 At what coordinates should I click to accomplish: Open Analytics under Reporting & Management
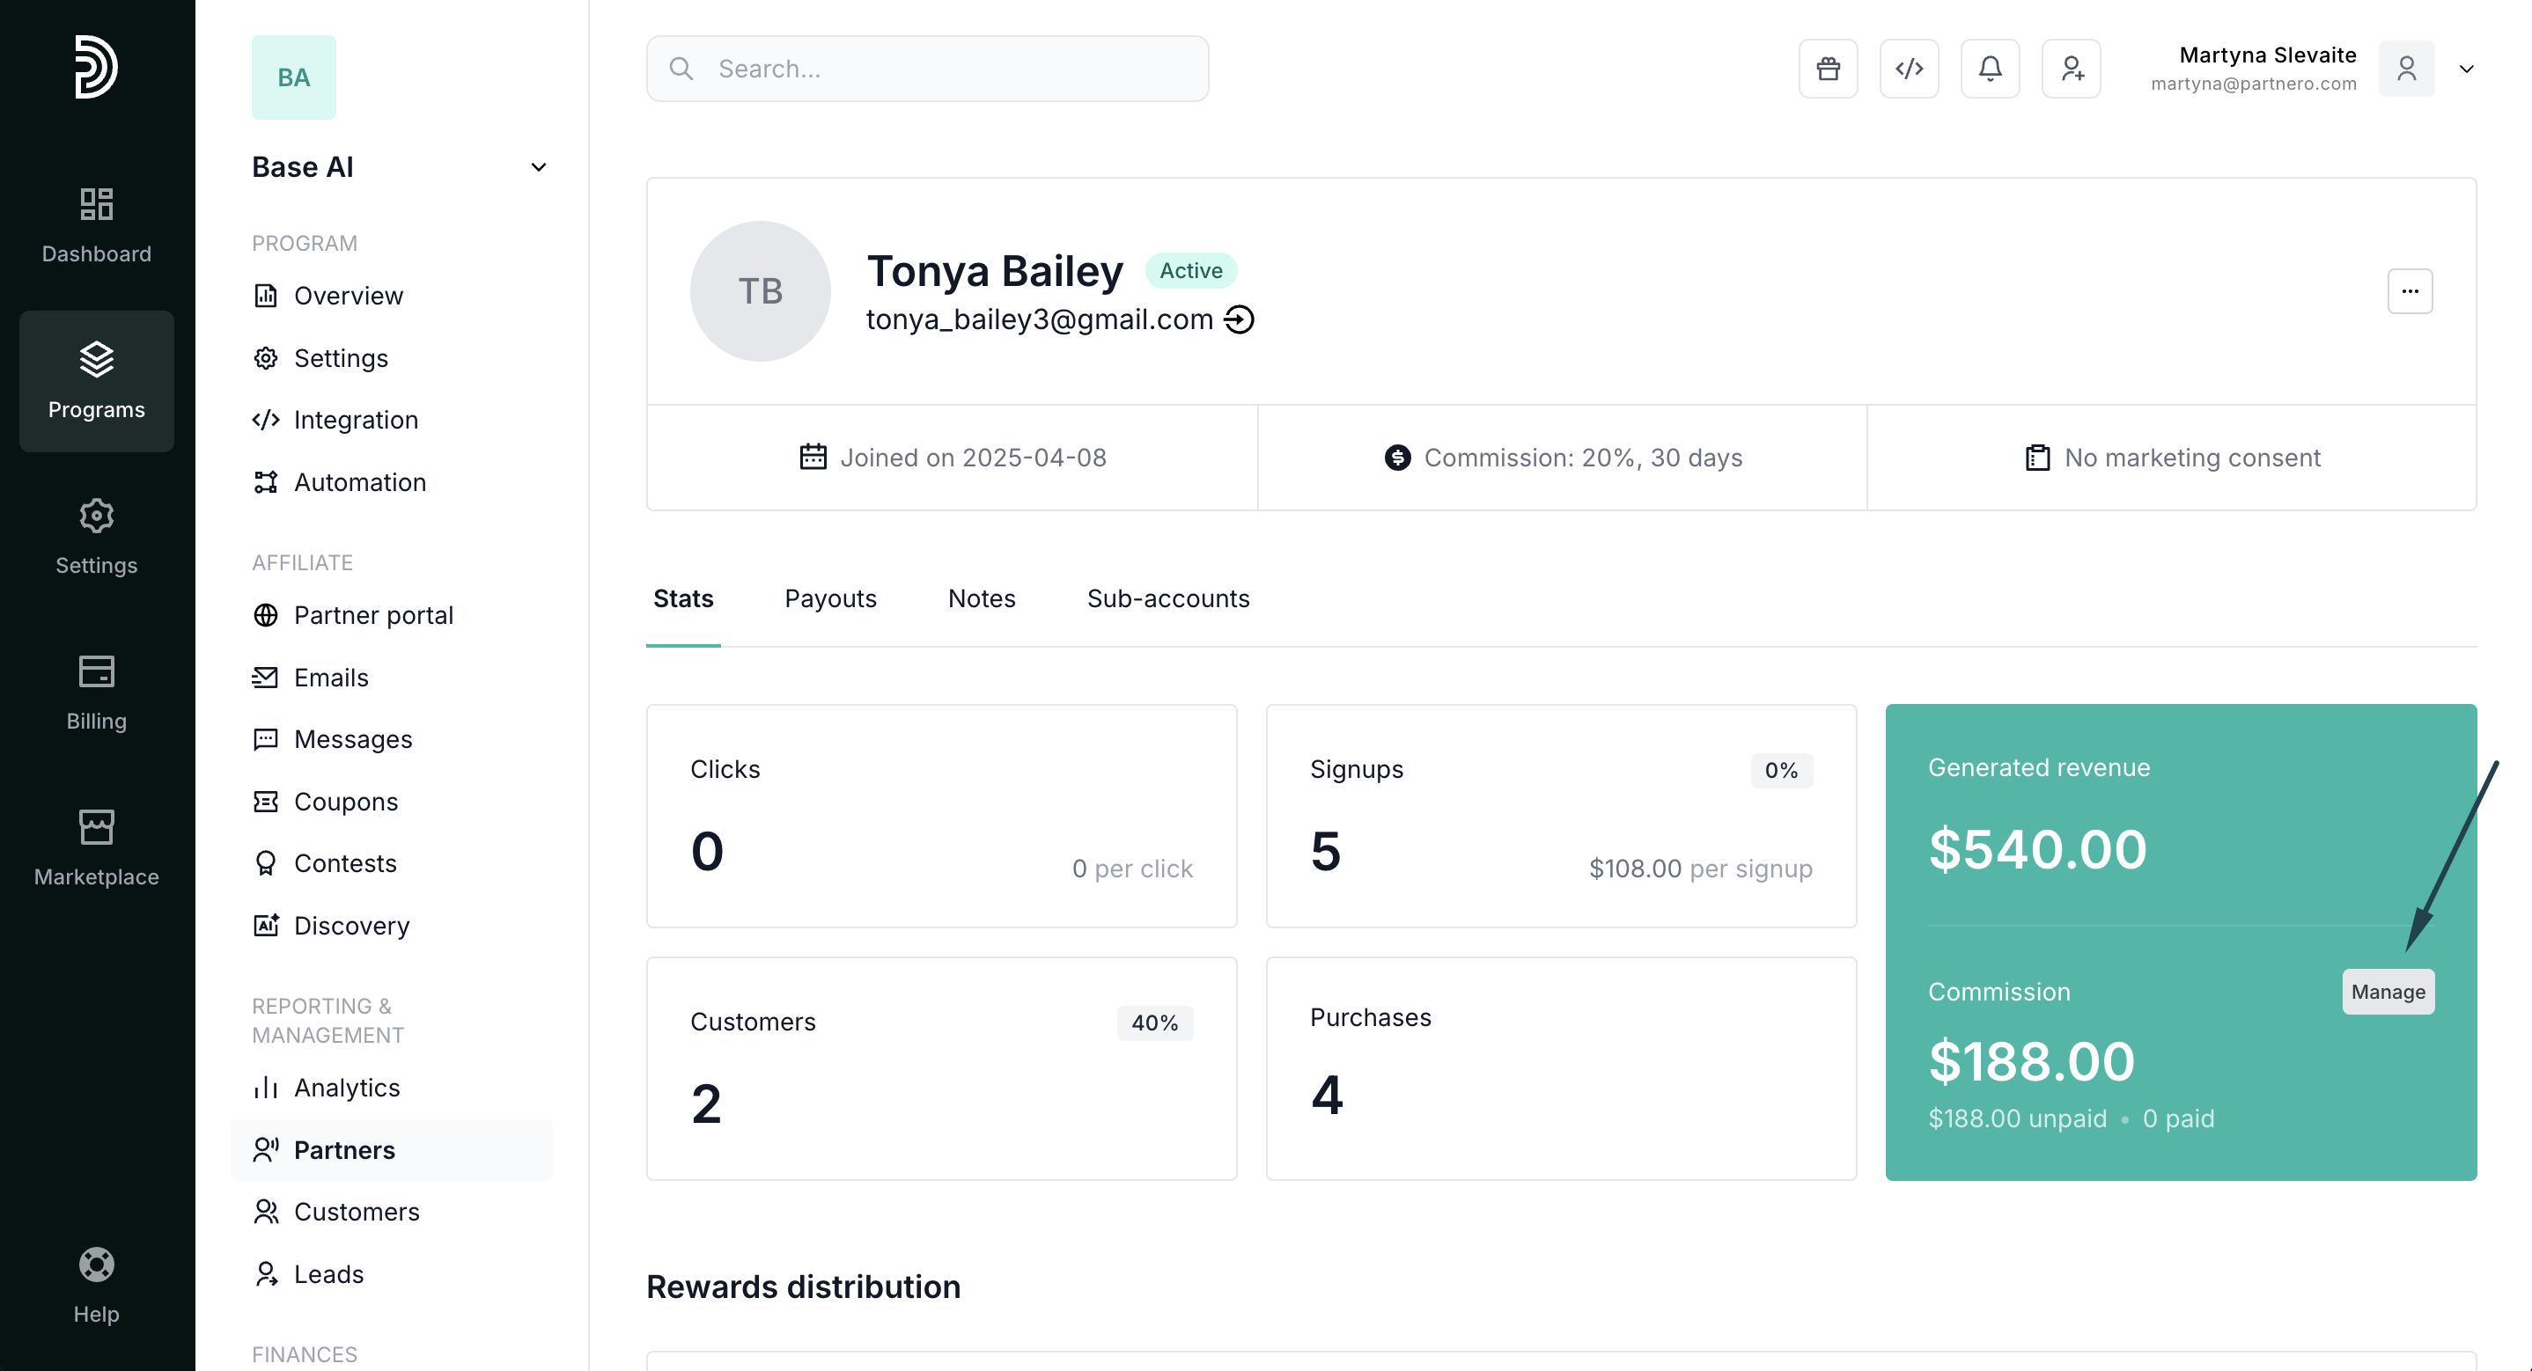coord(346,1088)
